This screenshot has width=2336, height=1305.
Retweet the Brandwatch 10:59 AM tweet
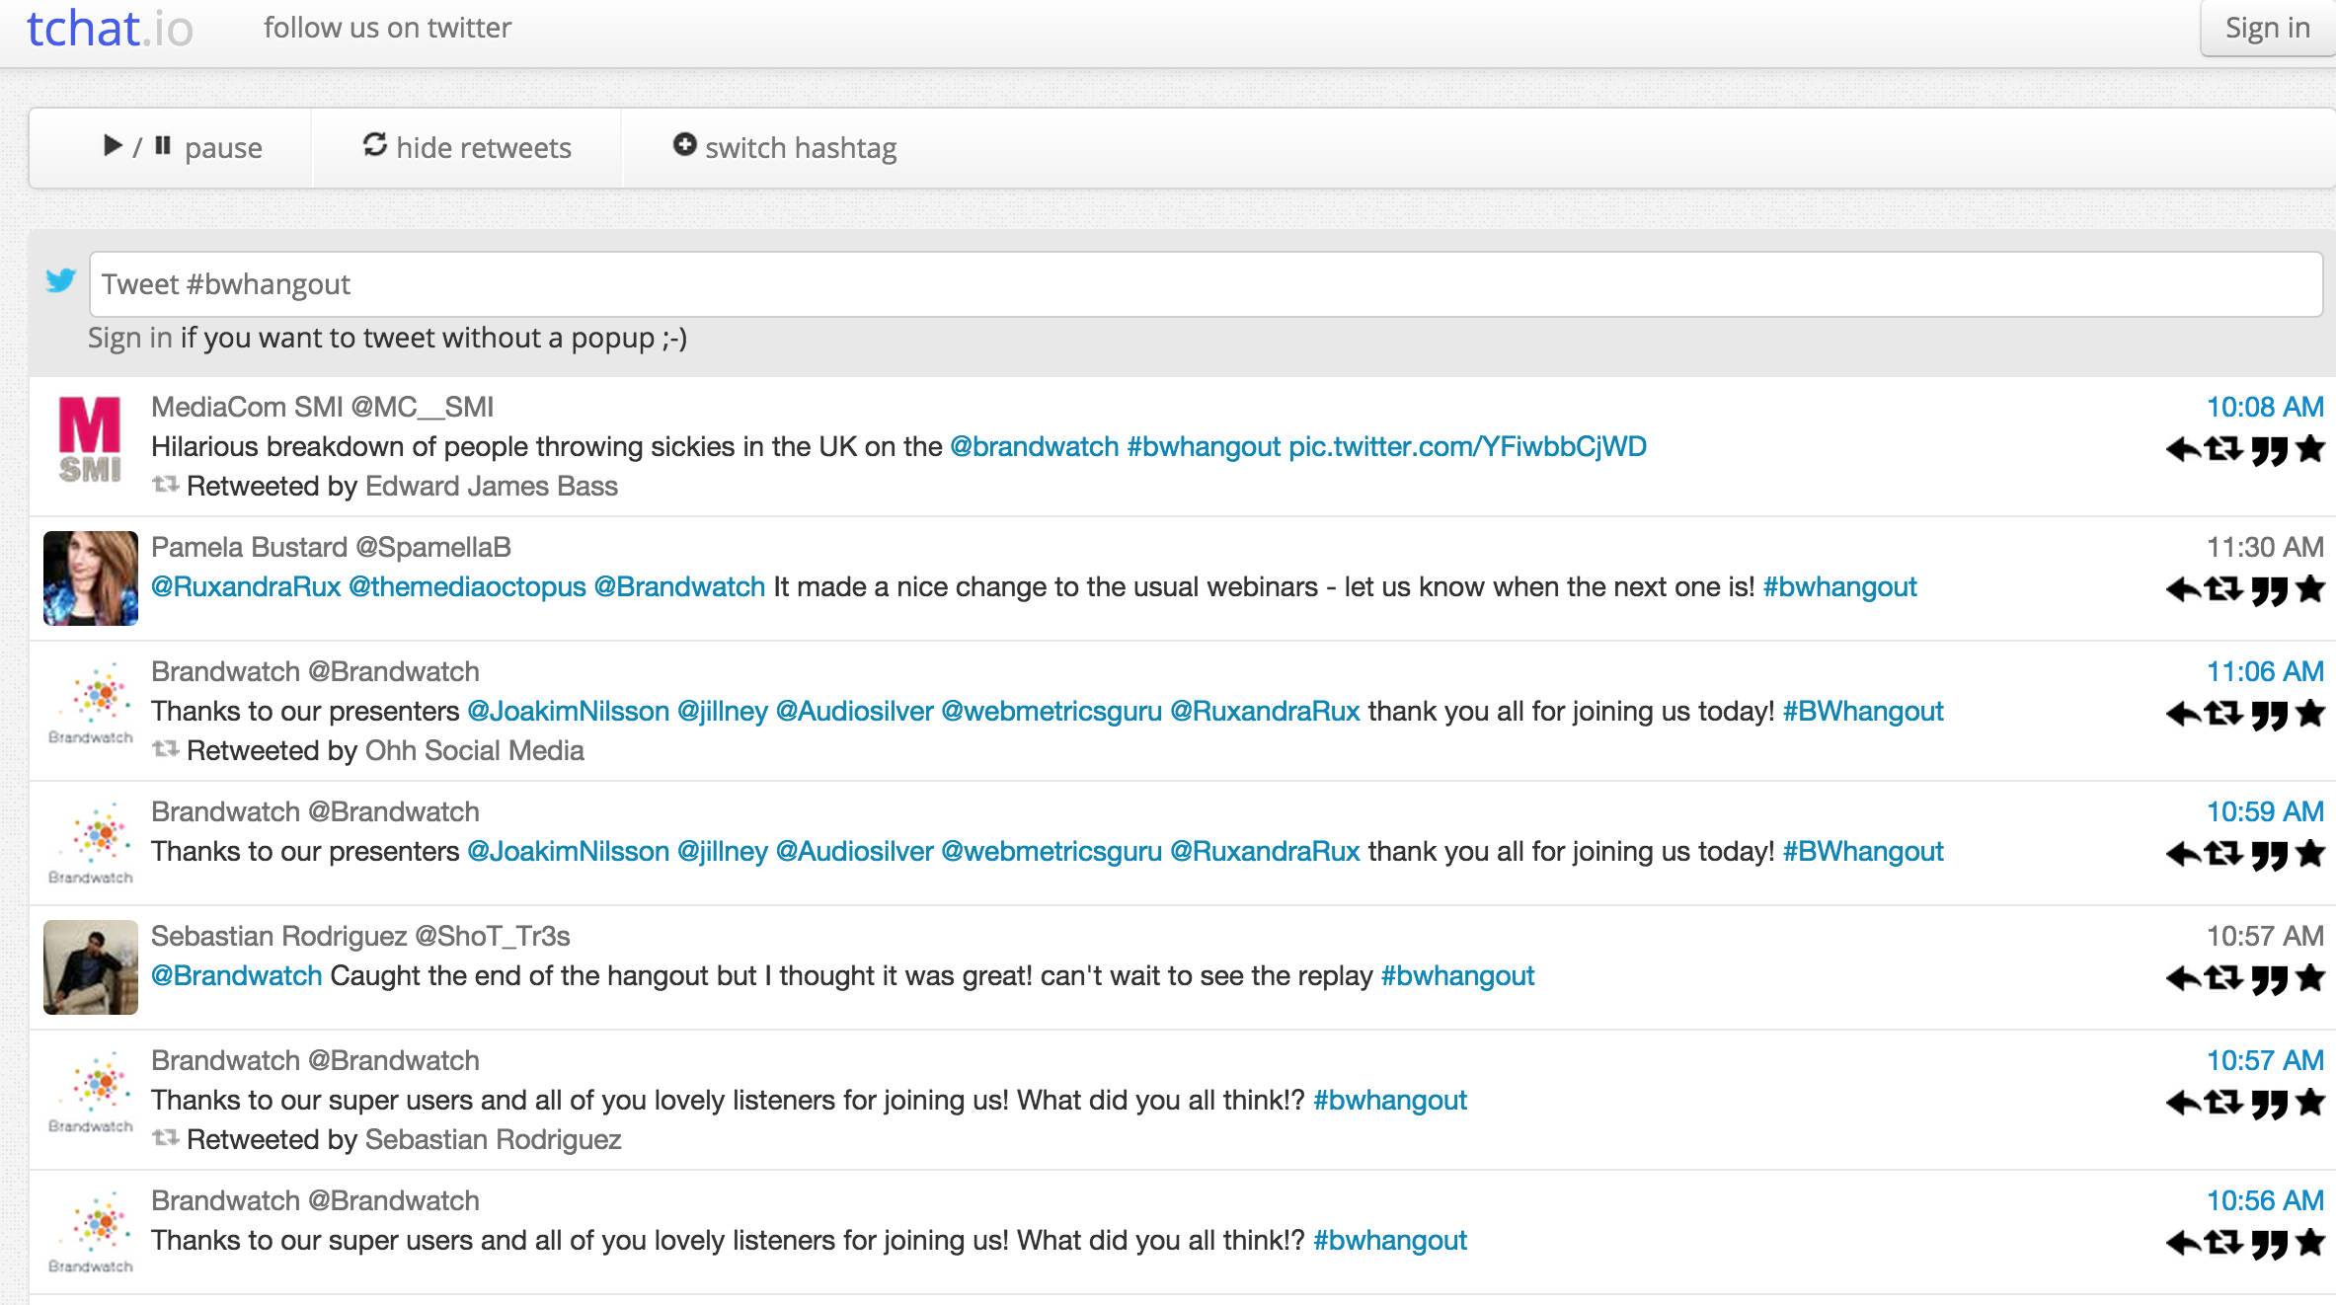pyautogui.click(x=2224, y=855)
